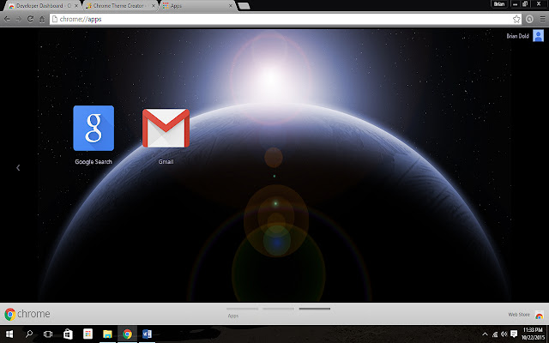Switch to the Developer Dashboard tab
The width and height of the screenshot is (549, 343).
pyautogui.click(x=39, y=5)
